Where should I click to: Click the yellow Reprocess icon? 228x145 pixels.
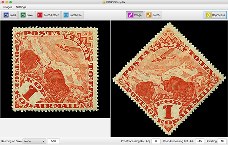pyautogui.click(x=208, y=15)
